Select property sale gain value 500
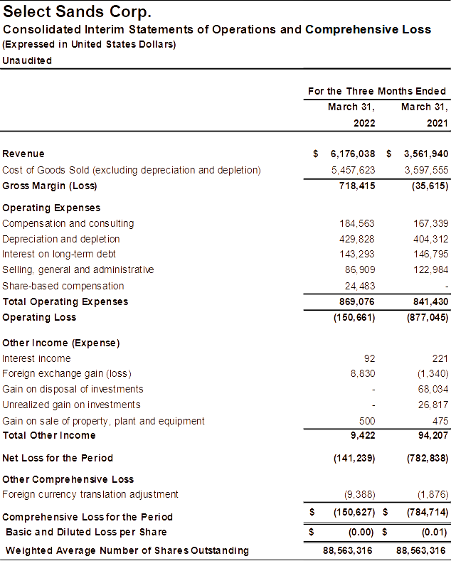451x561 pixels. tap(367, 421)
